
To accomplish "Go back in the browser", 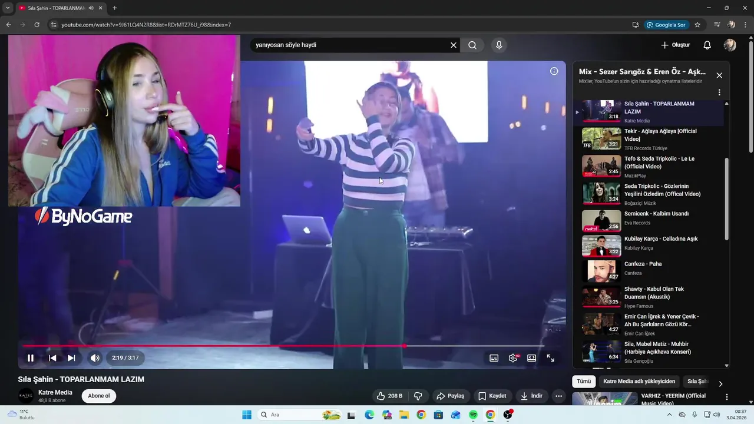I will pyautogui.click(x=9, y=25).
